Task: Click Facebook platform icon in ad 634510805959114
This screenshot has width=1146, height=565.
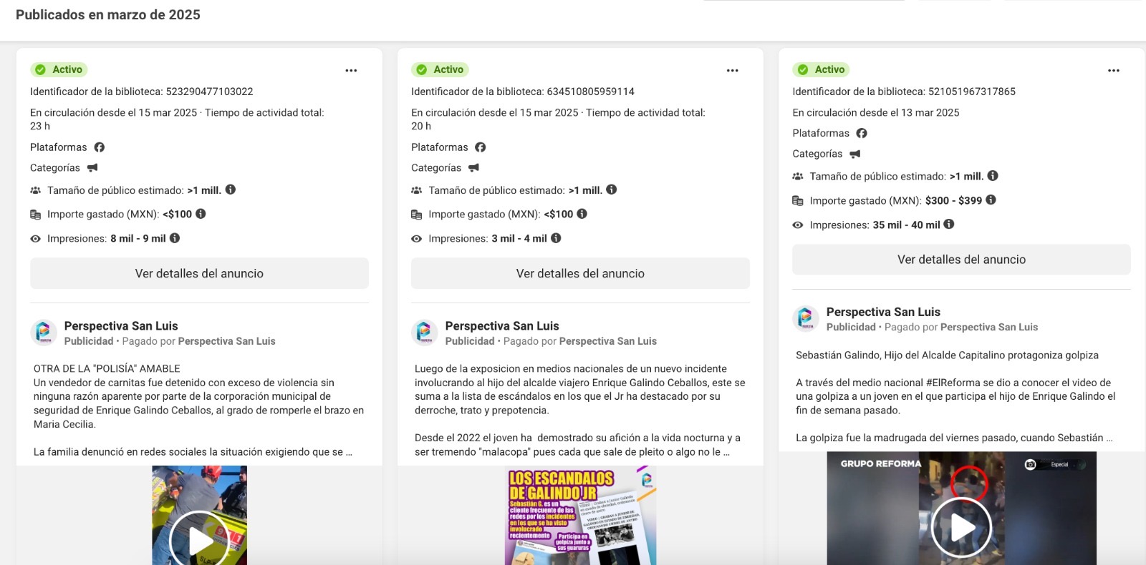Action: click(x=481, y=147)
